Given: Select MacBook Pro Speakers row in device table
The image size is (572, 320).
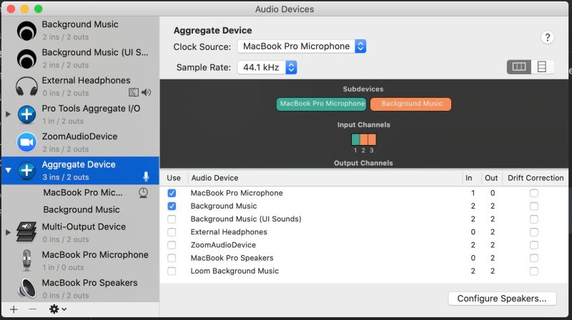Looking at the screenshot, I should [364, 258].
